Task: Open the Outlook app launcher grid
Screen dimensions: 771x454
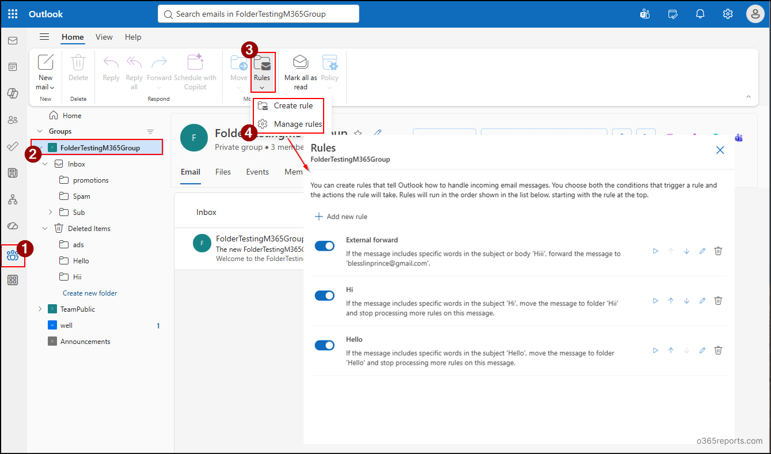Action: pyautogui.click(x=13, y=14)
